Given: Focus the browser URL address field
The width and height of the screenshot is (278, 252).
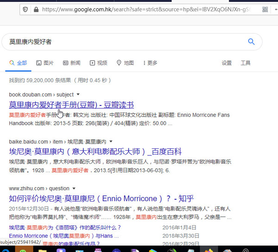Looking at the screenshot, I should point(146,9).
